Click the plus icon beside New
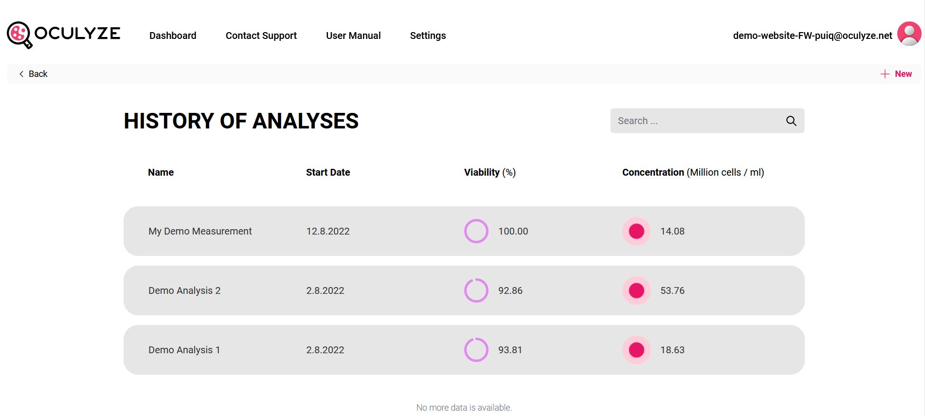 click(885, 74)
